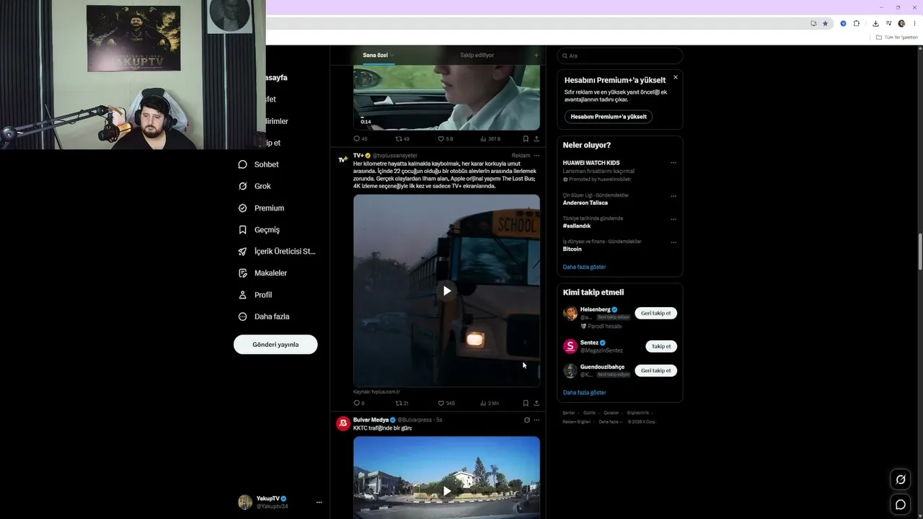Open the Chrome media control icon
The height and width of the screenshot is (519, 923).
click(888, 23)
